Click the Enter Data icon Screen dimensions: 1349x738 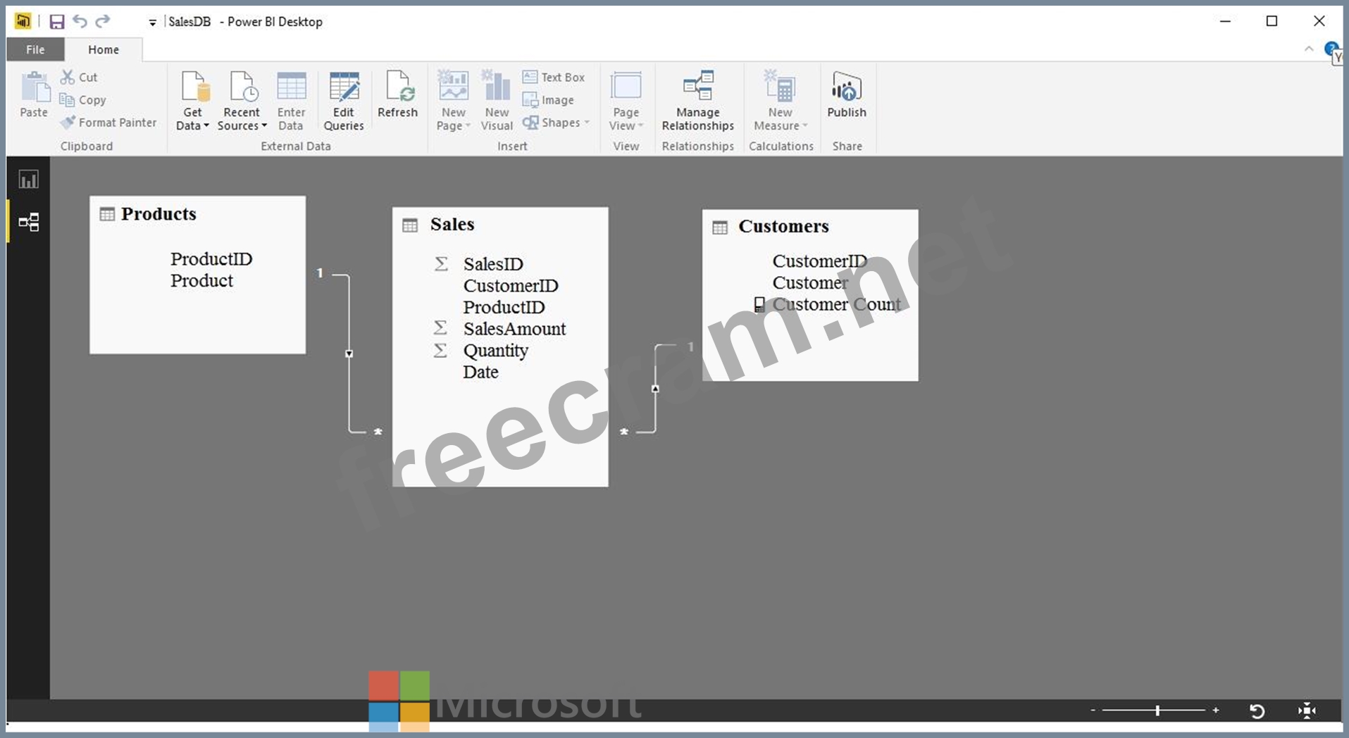click(x=291, y=101)
